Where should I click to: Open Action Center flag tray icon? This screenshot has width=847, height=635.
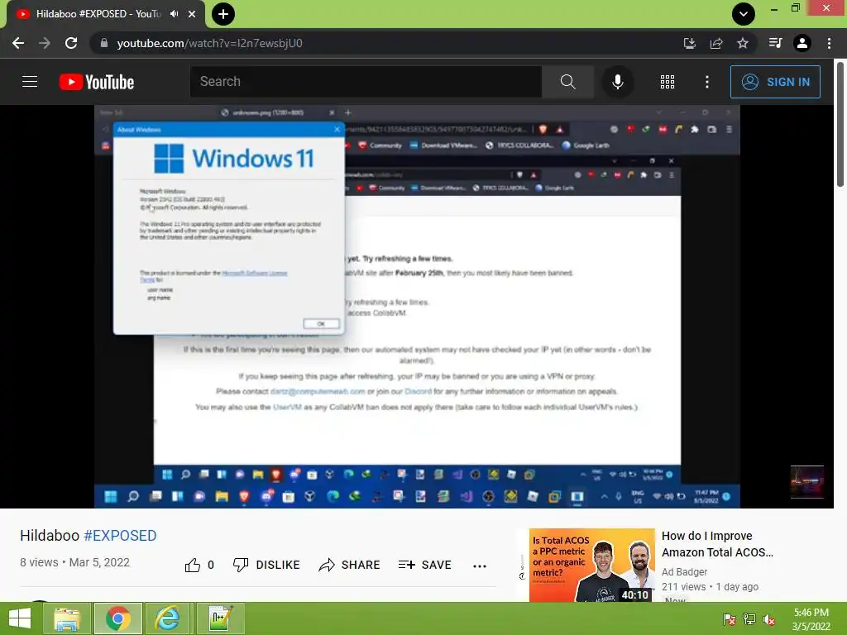pyautogui.click(x=729, y=619)
